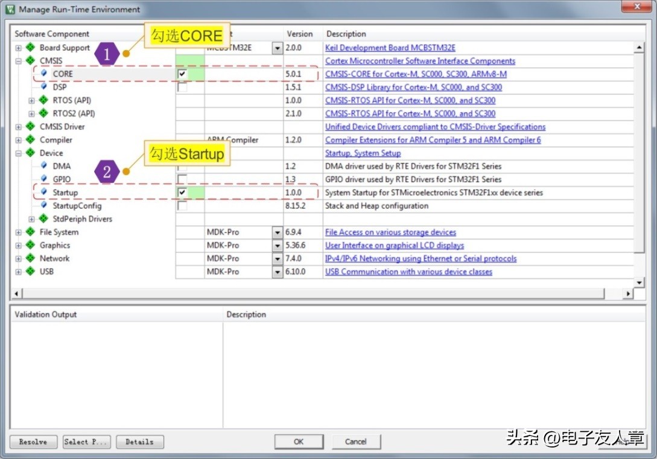This screenshot has width=657, height=459.
Task: Open the CMSIS-CORE for Cortex-M description link
Action: (416, 74)
